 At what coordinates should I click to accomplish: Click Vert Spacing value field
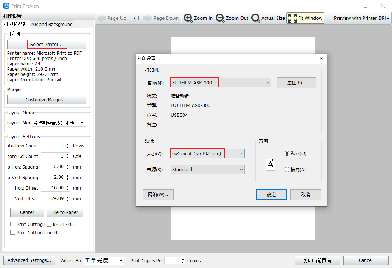53,177
